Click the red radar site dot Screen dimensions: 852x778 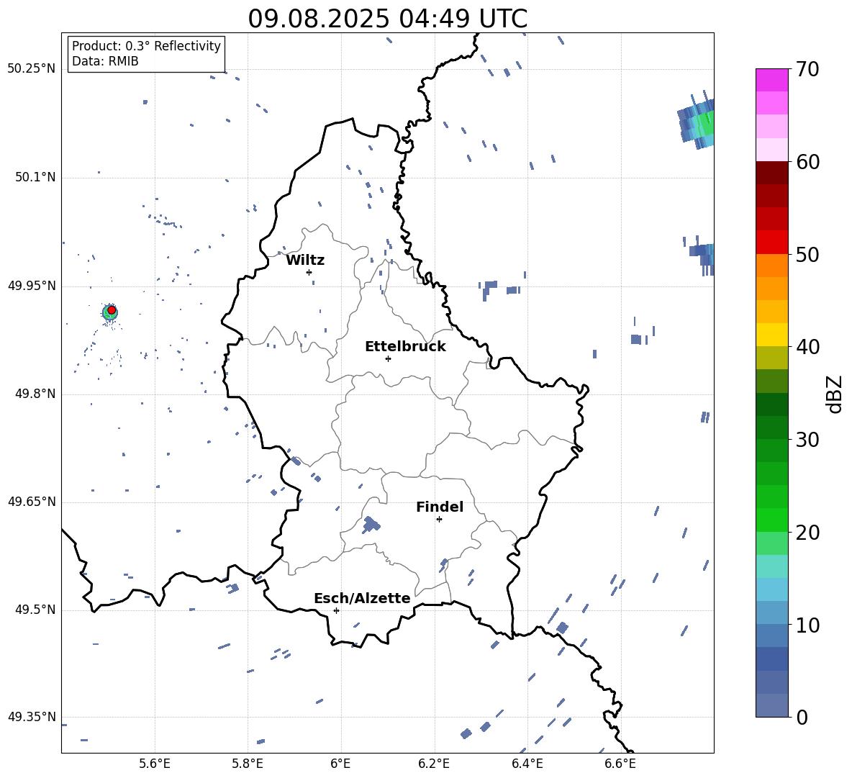click(x=112, y=310)
